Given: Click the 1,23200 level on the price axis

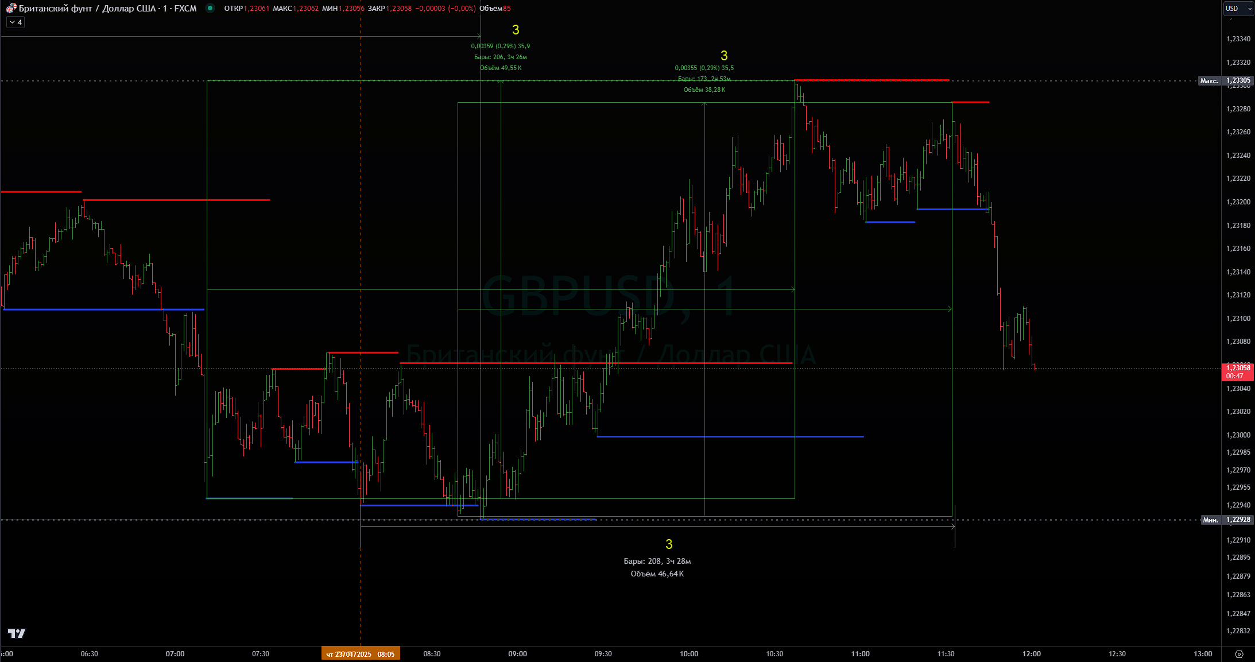Looking at the screenshot, I should pos(1238,202).
